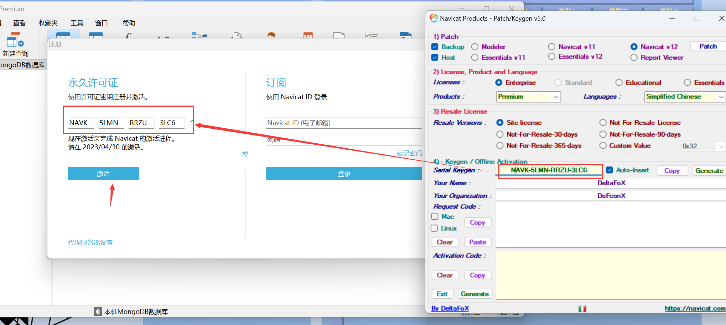Open the 工具 menu
Screen dimensions: 726x325
coord(77,23)
